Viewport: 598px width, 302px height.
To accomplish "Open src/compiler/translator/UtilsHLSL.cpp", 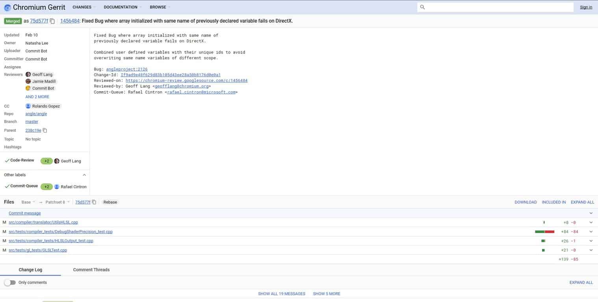I will click(43, 223).
